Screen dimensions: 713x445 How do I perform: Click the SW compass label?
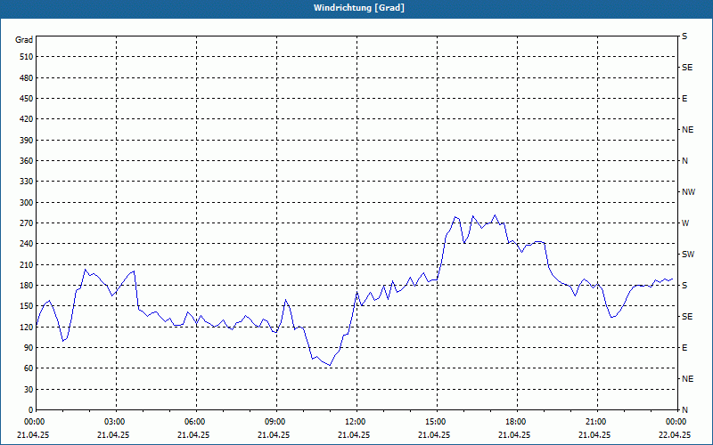688,255
